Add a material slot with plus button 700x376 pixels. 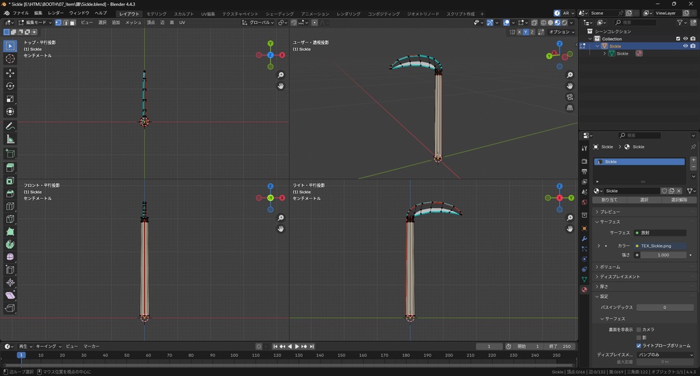(x=693, y=160)
